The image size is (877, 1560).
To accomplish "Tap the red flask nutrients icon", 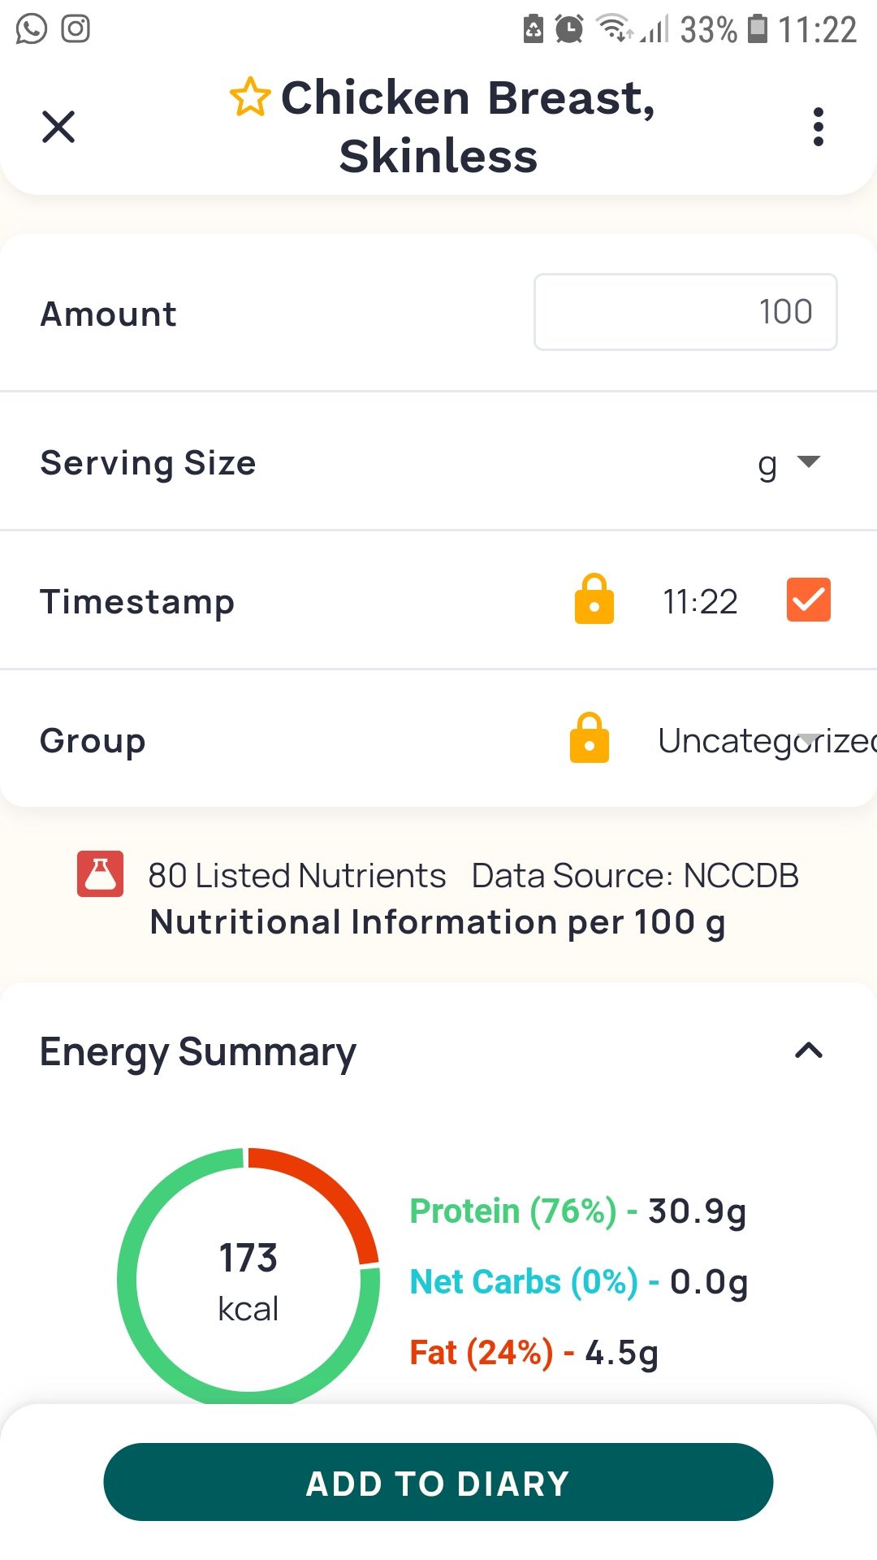I will [100, 874].
